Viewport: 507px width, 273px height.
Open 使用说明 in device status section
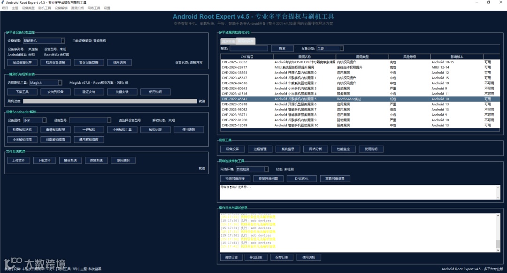pos(119,62)
